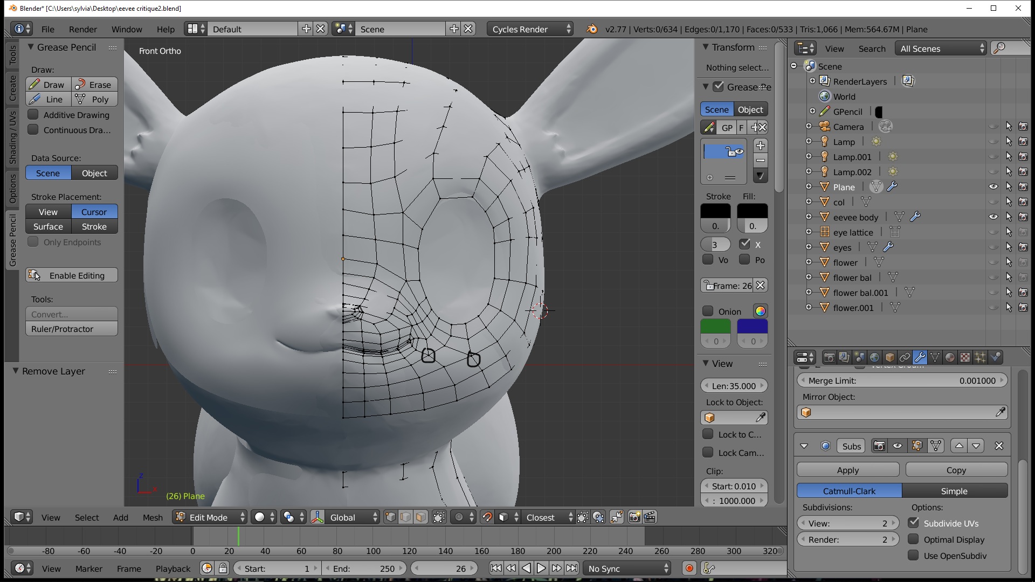
Task: Click the Onion skin color wheel icon
Action: click(x=760, y=311)
